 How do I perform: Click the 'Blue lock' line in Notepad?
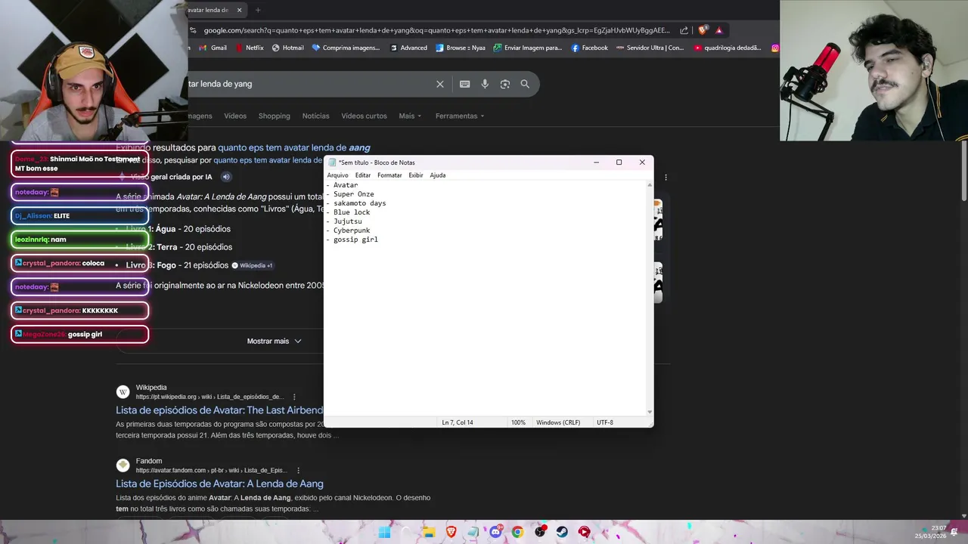tap(352, 212)
